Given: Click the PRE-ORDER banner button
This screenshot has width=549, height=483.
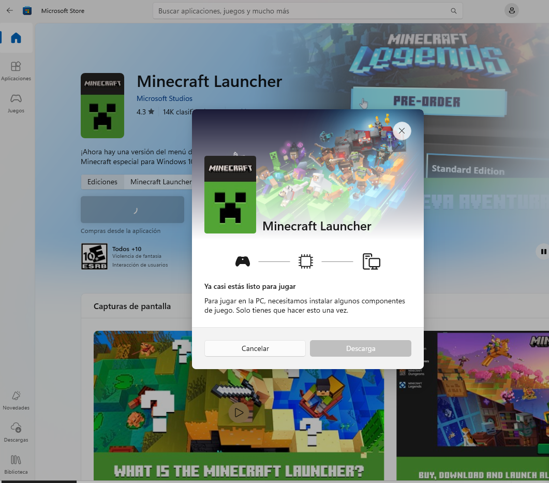Looking at the screenshot, I should [428, 101].
